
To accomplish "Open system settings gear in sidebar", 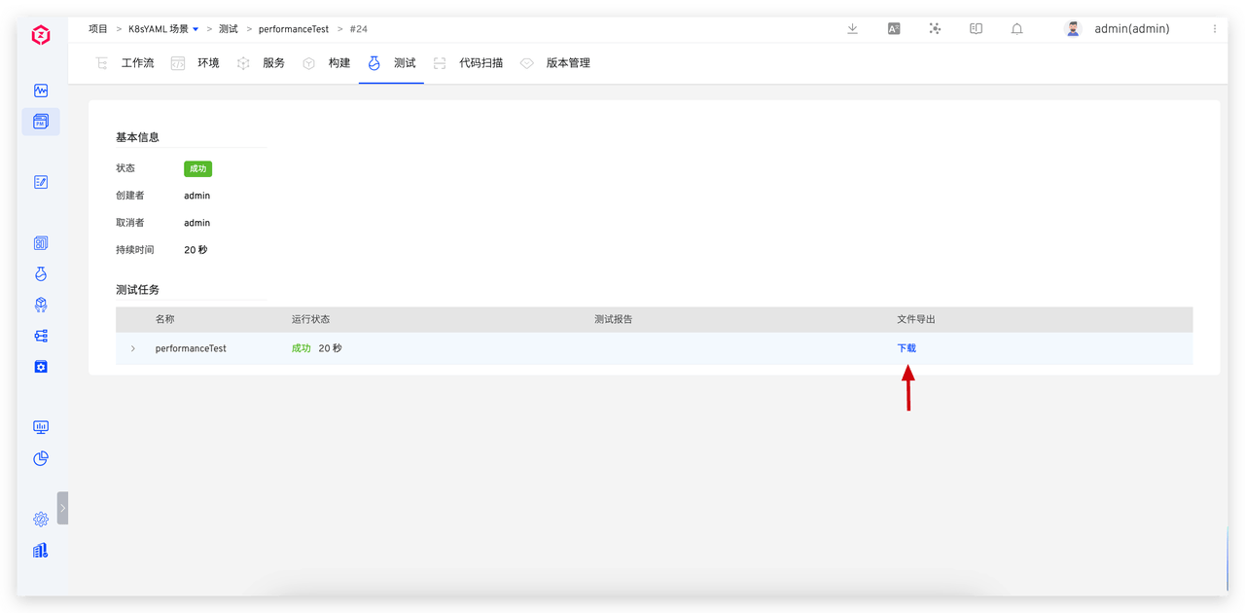I will coord(41,519).
